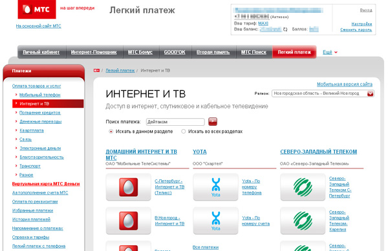Open Избранные платежи link
The image size is (388, 251).
click(32, 210)
